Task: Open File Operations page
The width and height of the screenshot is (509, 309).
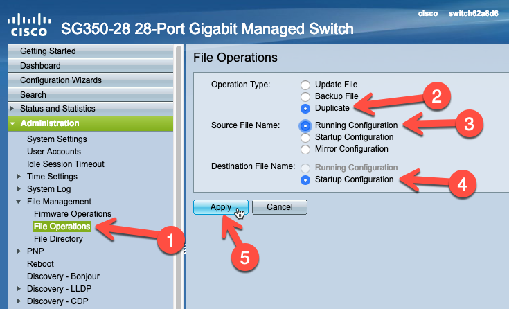Action: coord(62,227)
